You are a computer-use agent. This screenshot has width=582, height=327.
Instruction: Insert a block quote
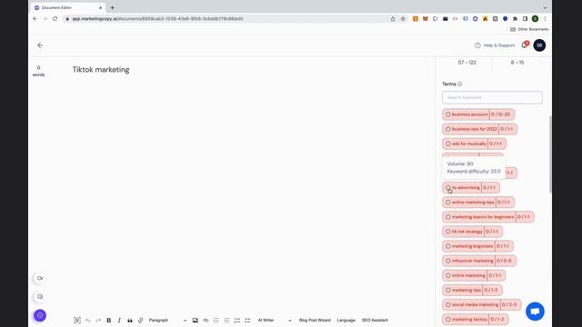click(130, 320)
